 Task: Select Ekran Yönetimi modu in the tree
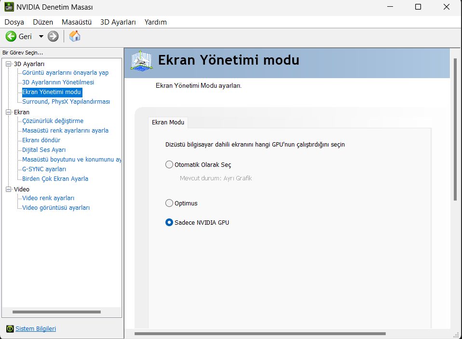(x=52, y=92)
